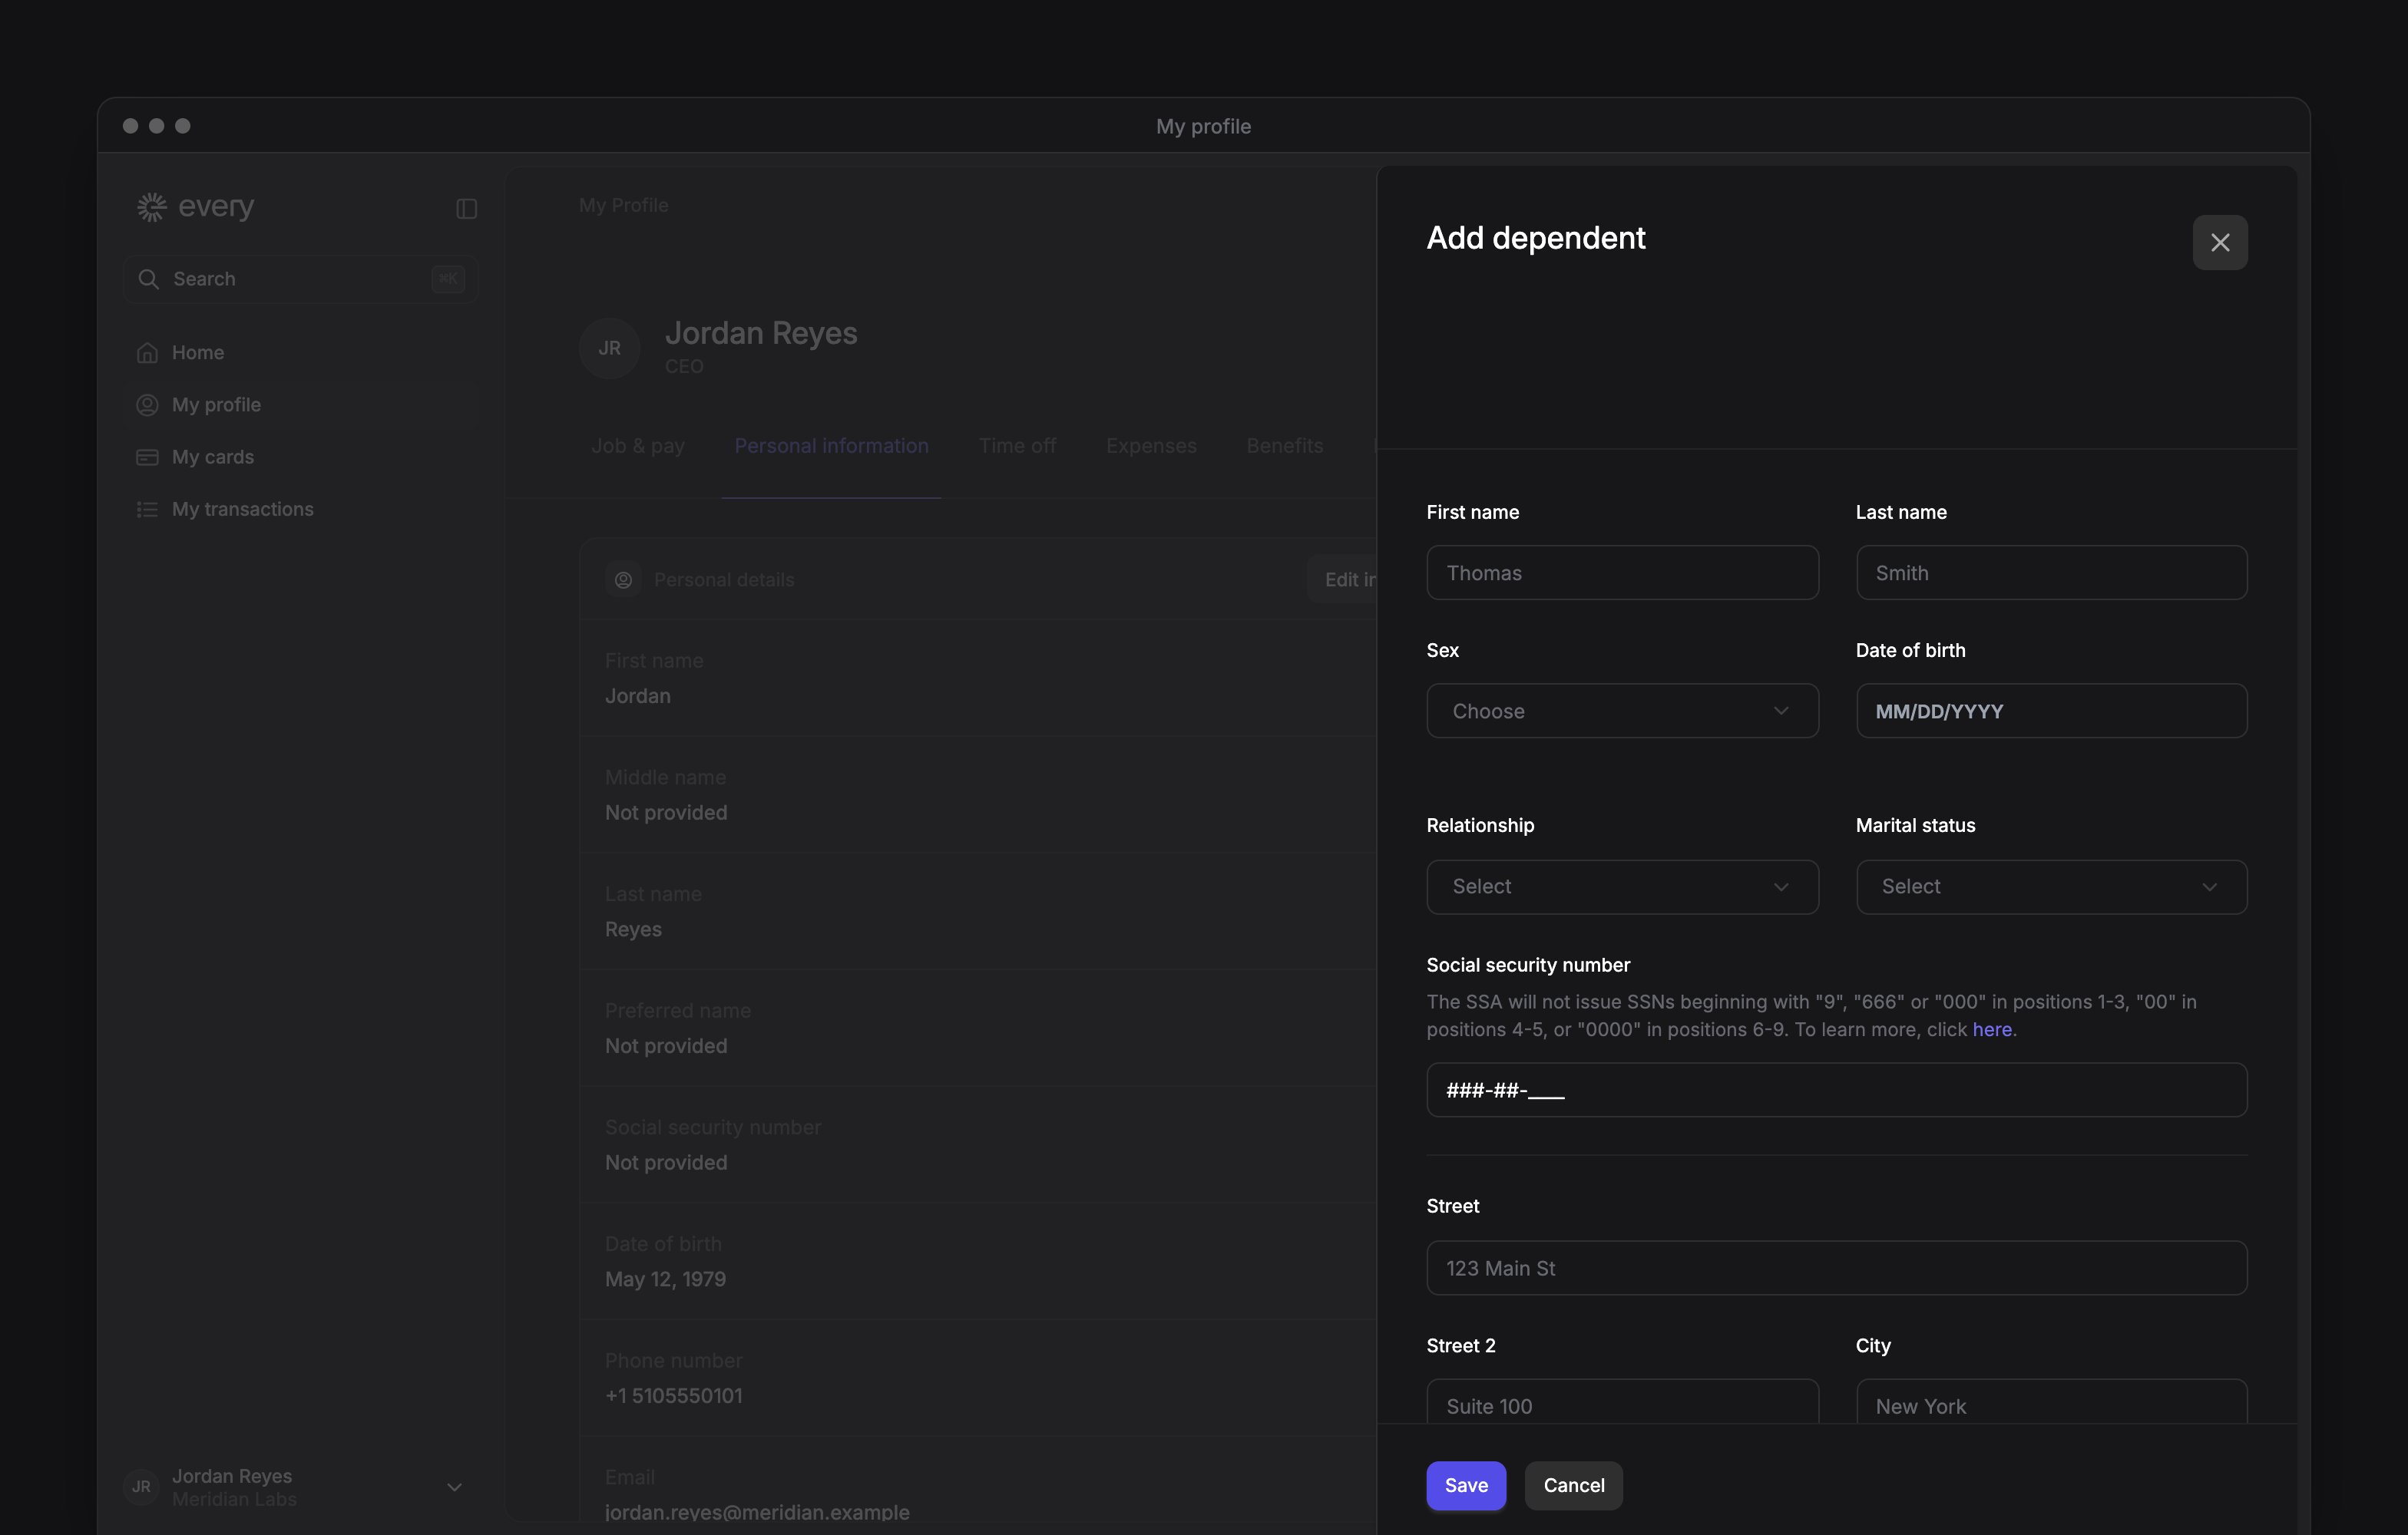This screenshot has height=1535, width=2408.
Task: Click the JR avatar in sidebar footer
Action: (141, 1486)
